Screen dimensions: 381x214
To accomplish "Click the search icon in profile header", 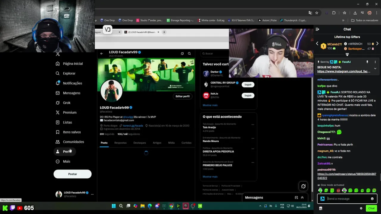I will (x=189, y=53).
